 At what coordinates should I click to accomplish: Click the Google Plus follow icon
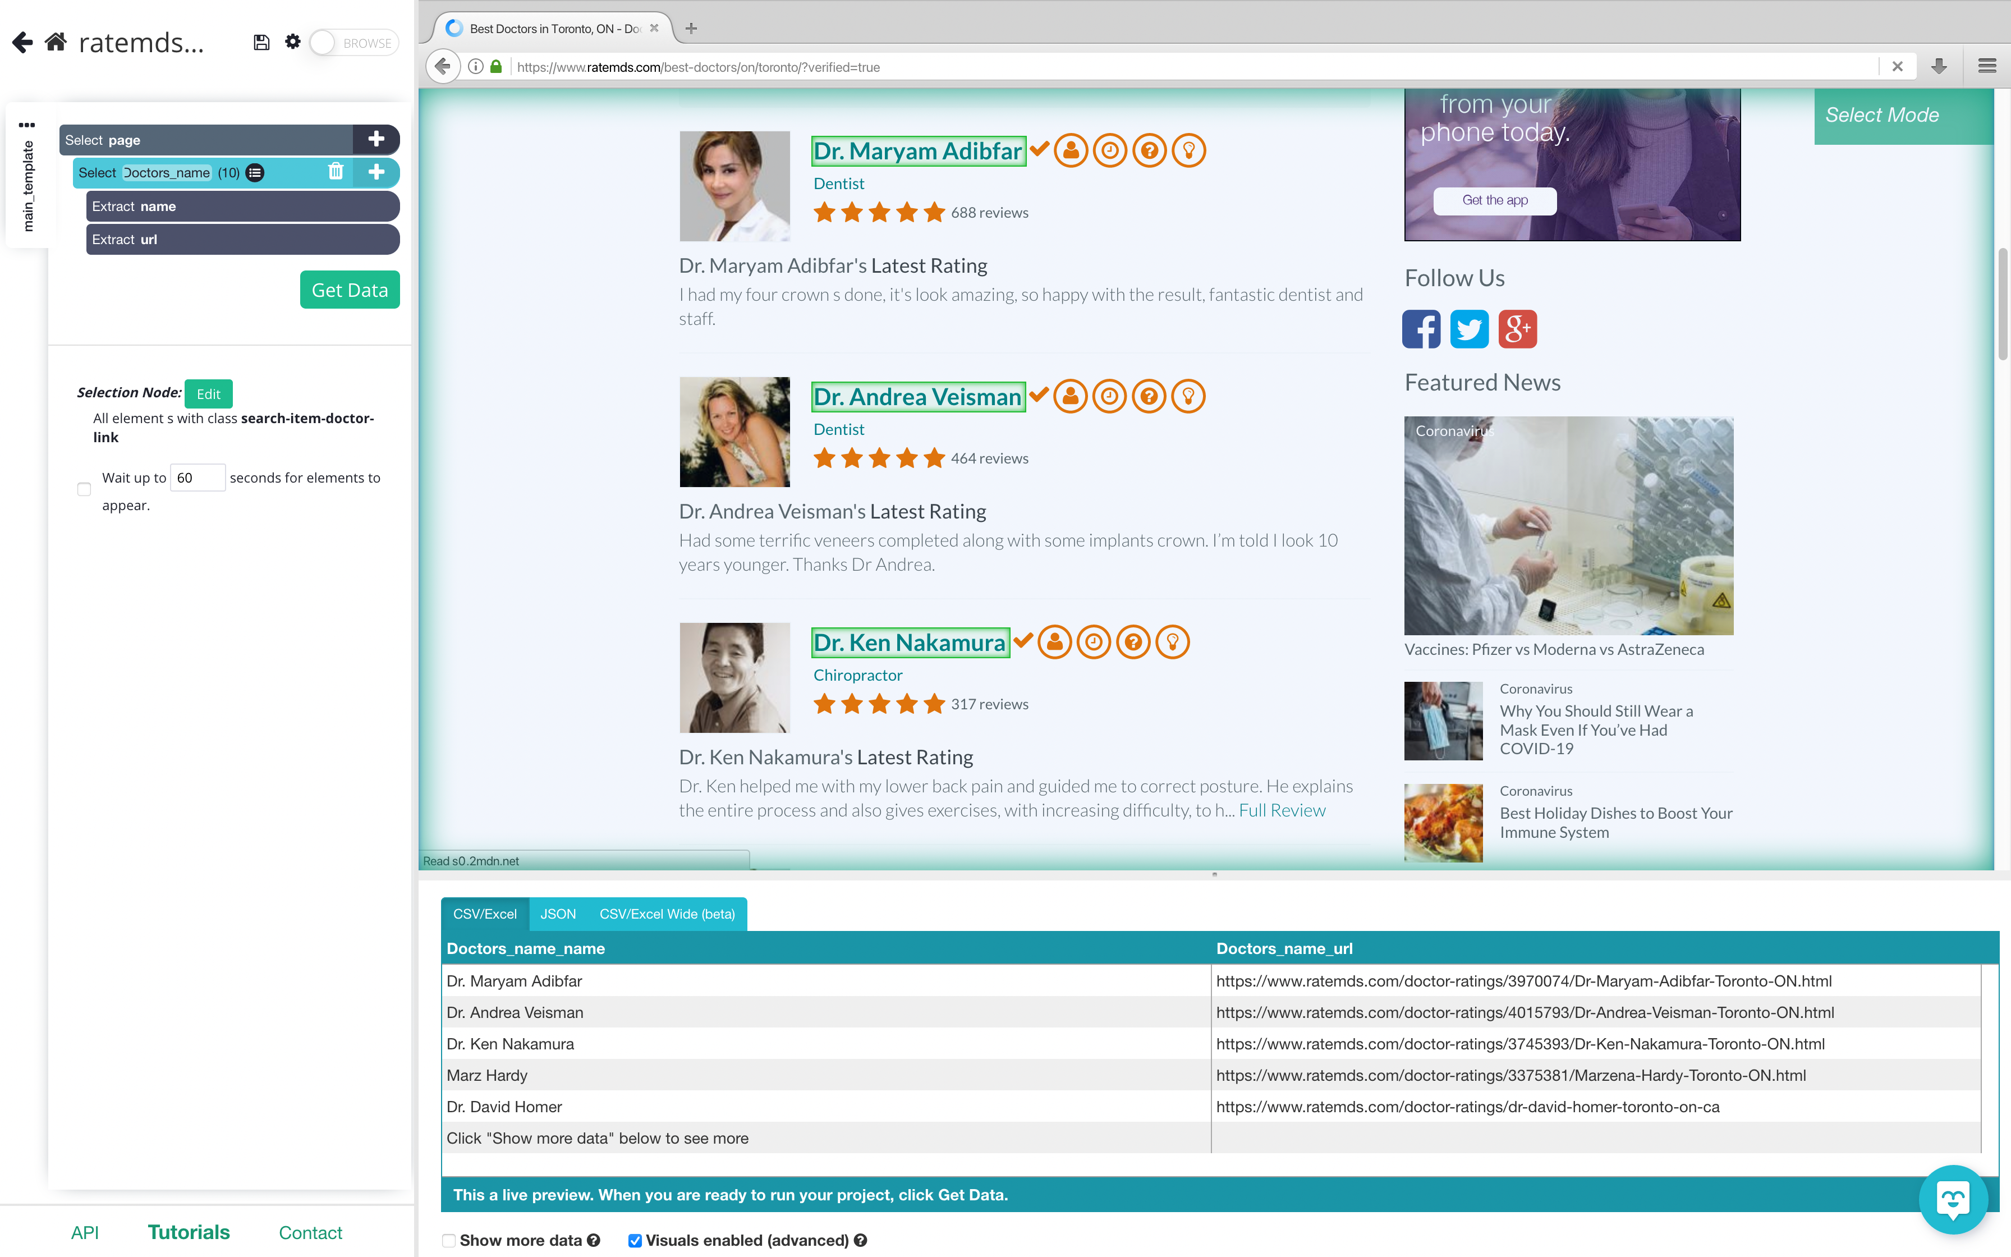1517,329
